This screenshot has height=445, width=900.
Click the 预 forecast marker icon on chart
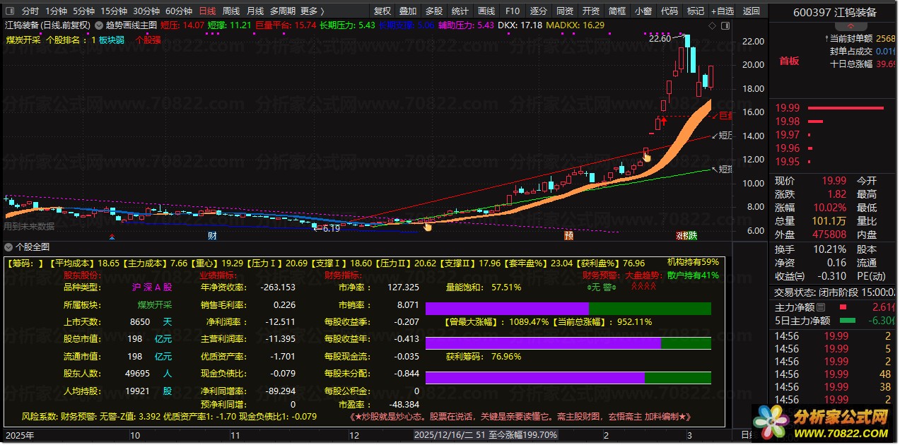coord(569,235)
